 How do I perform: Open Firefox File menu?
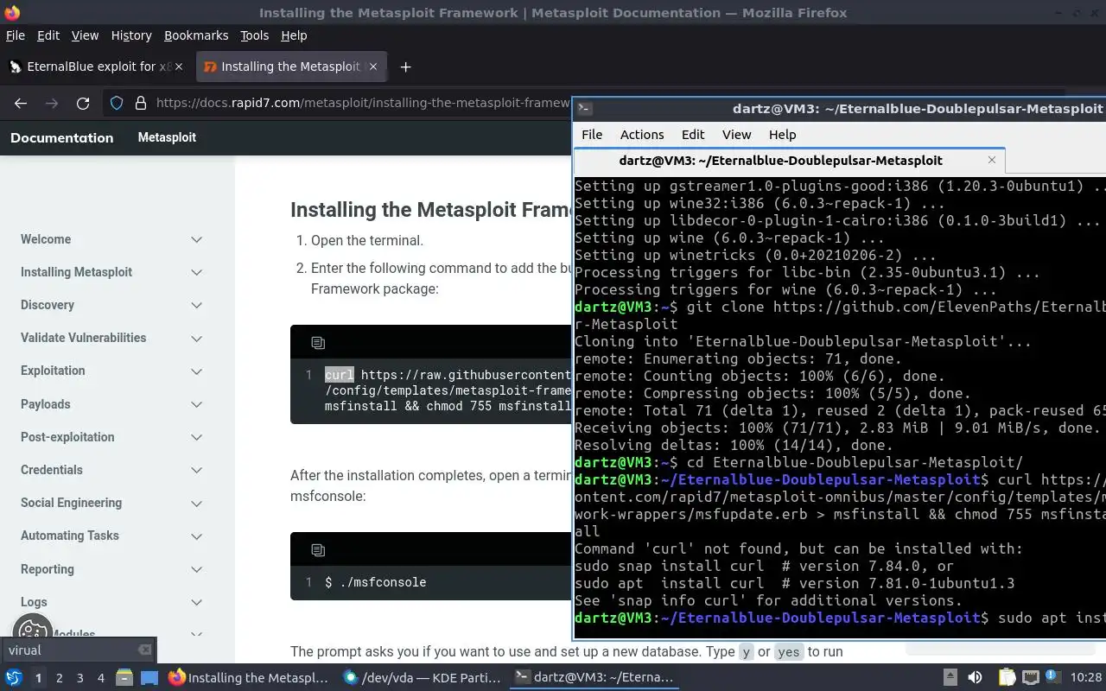point(16,35)
